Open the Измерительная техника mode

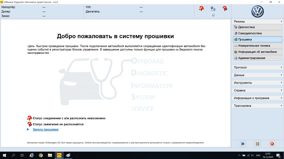click(257, 46)
